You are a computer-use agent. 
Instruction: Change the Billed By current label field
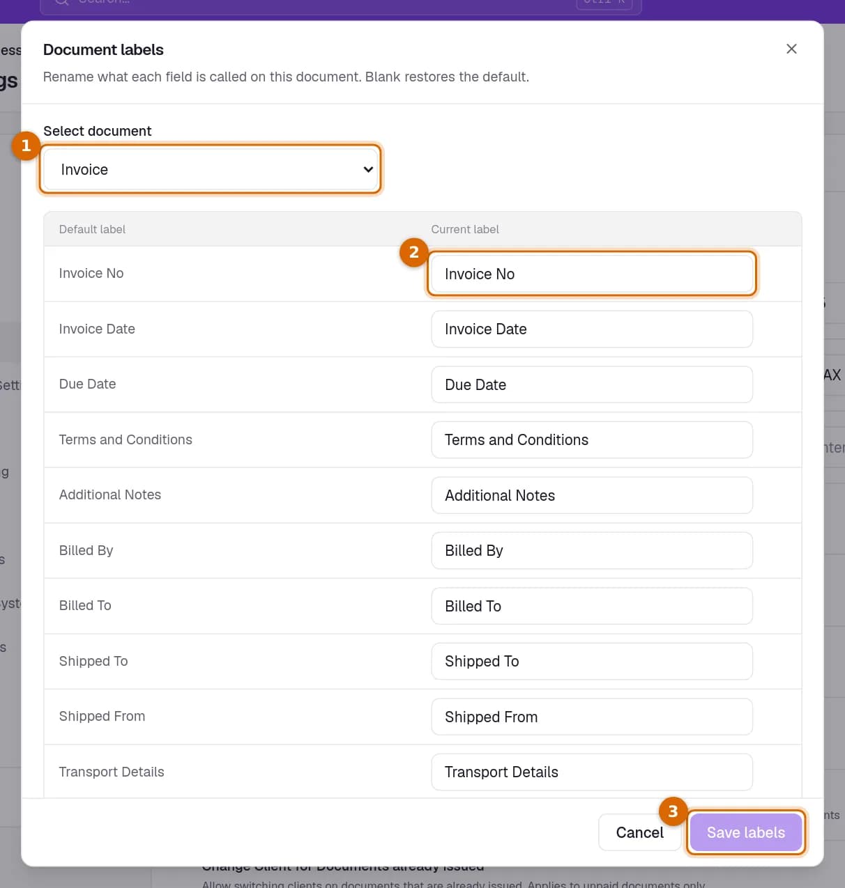(592, 550)
